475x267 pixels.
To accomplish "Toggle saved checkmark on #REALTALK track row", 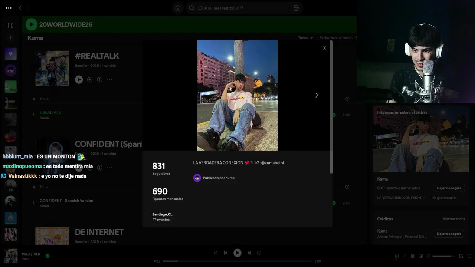I will pos(334,115).
